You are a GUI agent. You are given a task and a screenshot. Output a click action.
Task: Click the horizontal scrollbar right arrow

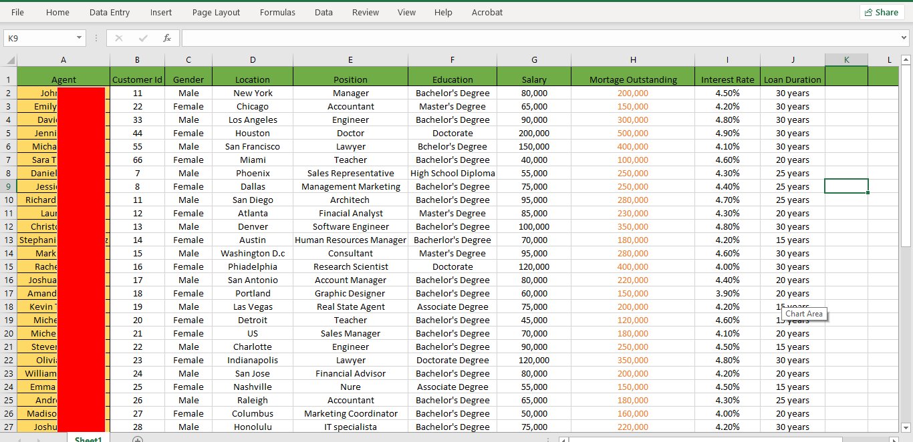[894, 439]
